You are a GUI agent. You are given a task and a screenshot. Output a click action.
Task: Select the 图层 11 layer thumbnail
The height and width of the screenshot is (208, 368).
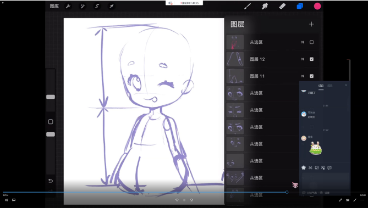[x=235, y=76]
